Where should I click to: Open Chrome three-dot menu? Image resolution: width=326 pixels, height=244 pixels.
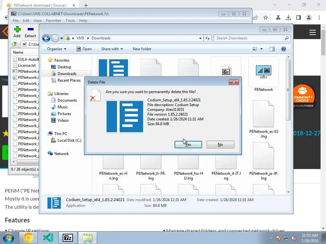click(x=319, y=18)
